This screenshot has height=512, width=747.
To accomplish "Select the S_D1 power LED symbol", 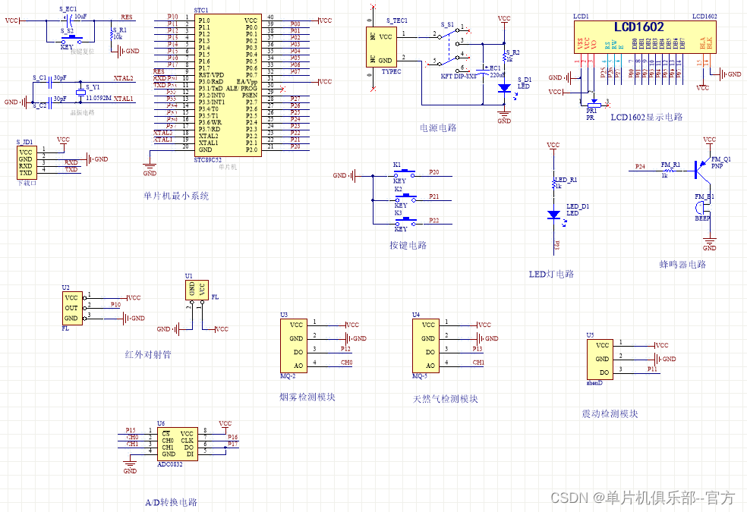I will (505, 89).
